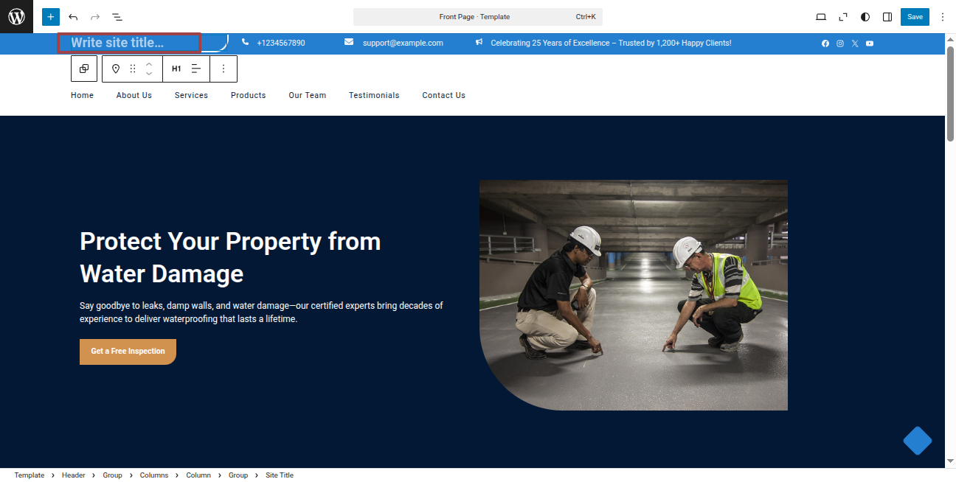Click the Get a Free Inspection button
Viewport: 956px width, 482px height.
point(128,352)
